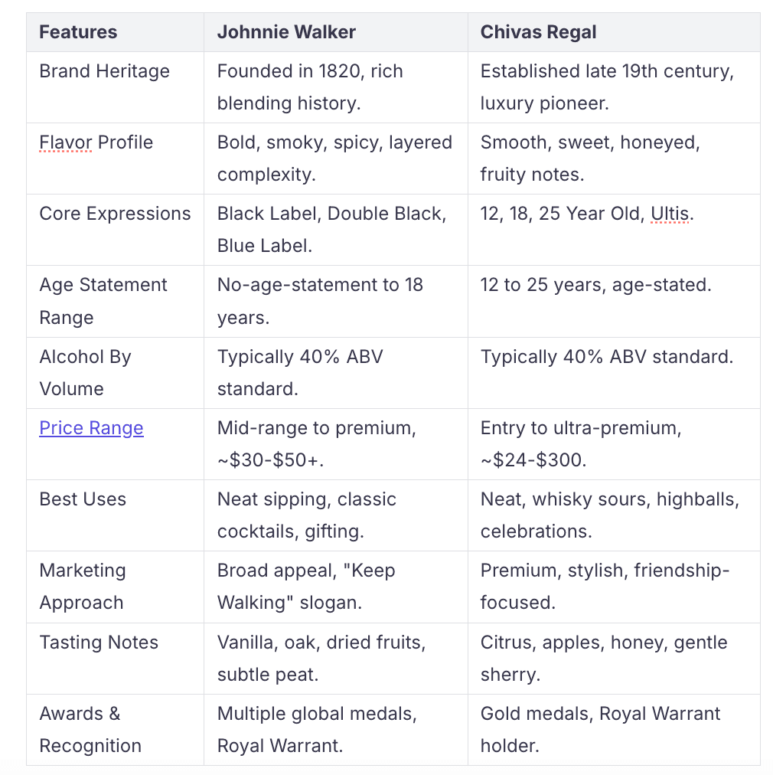This screenshot has width=773, height=775.
Task: Click the Brand Heritage row label
Action: click(x=105, y=71)
